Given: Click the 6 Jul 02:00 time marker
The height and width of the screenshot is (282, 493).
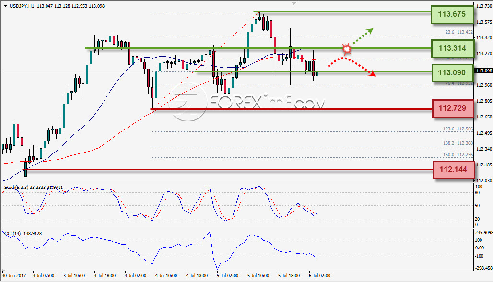Looking at the screenshot, I should tap(319, 276).
